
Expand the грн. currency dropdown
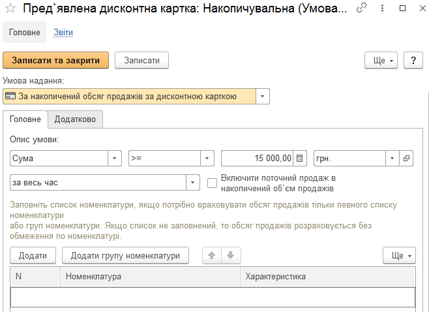(392, 159)
